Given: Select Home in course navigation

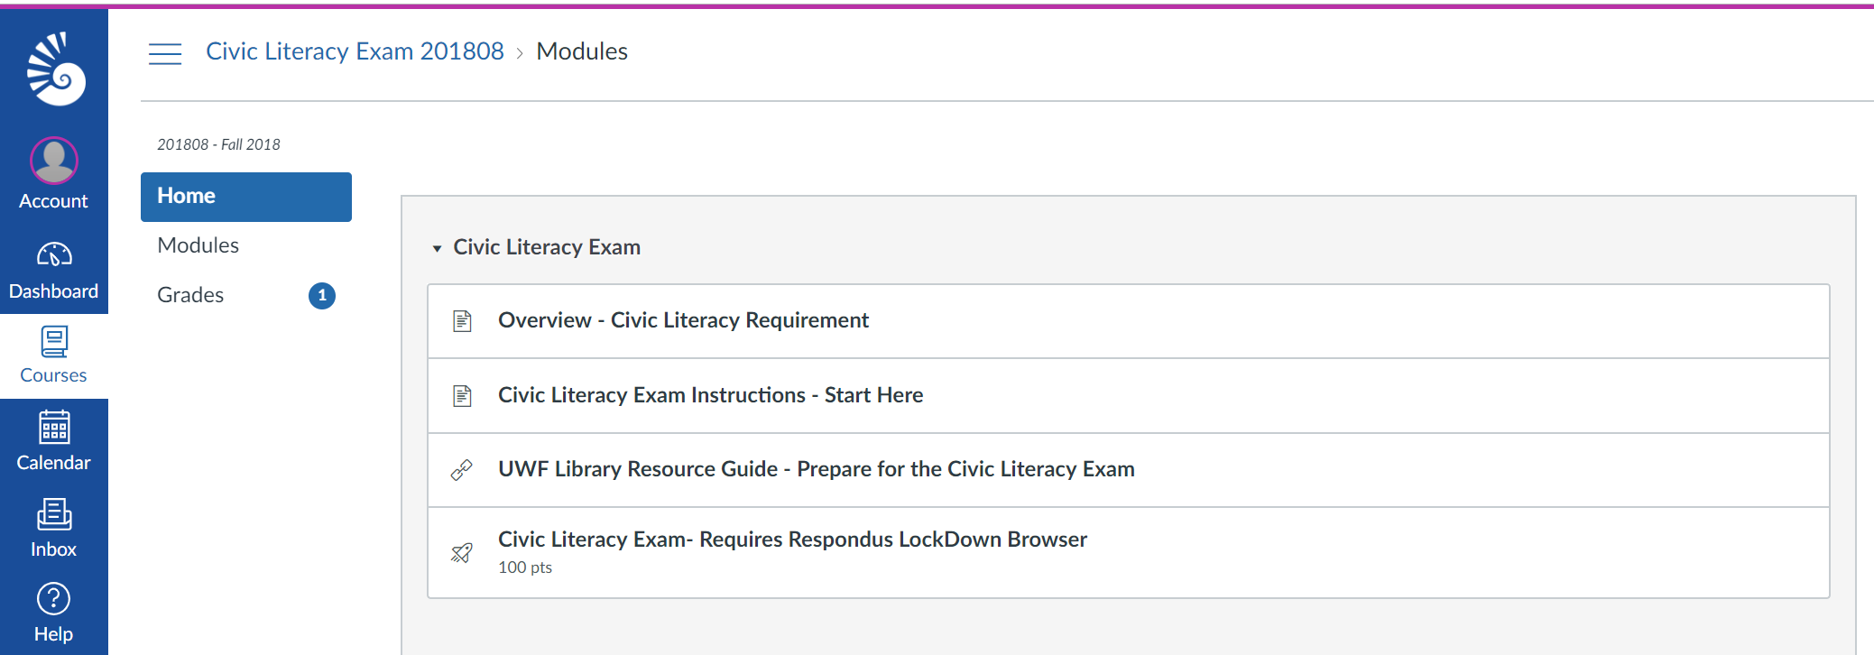Looking at the screenshot, I should [x=246, y=197].
